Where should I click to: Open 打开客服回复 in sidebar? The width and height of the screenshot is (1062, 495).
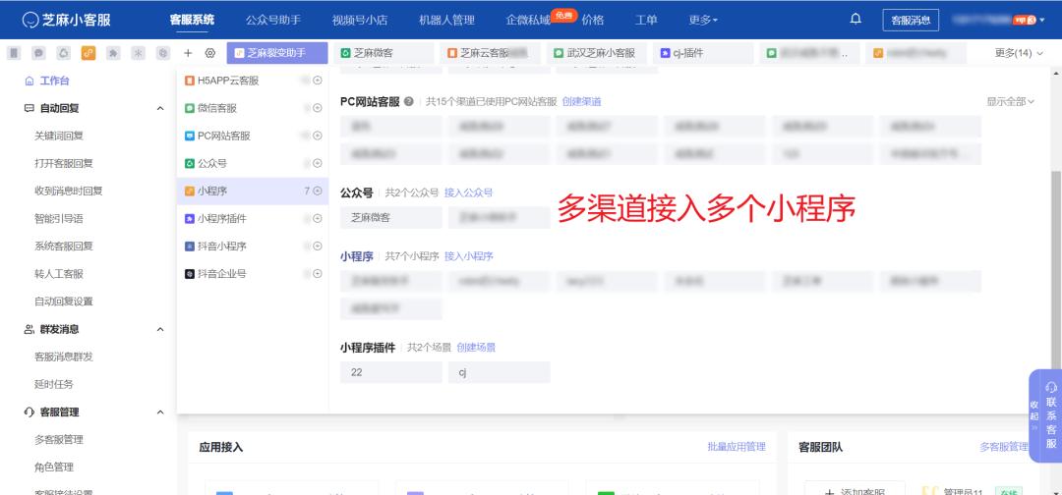tap(64, 163)
